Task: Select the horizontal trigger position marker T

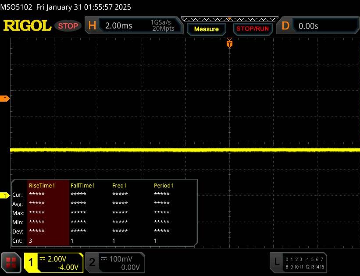Action: pyautogui.click(x=229, y=44)
